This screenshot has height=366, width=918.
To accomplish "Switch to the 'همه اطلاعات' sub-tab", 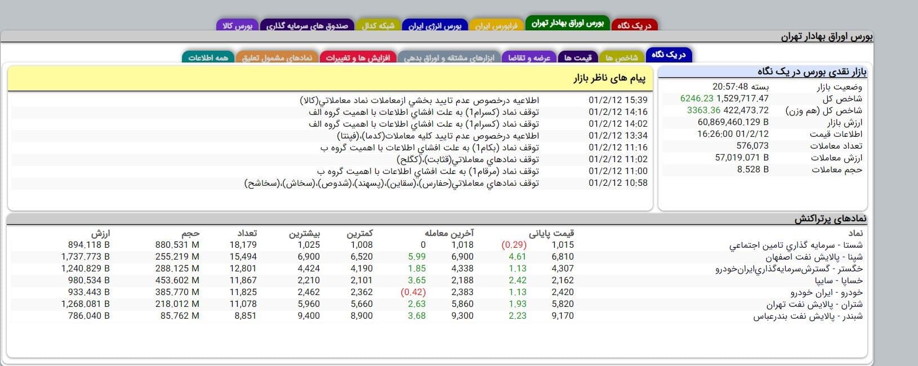I will coord(208,57).
